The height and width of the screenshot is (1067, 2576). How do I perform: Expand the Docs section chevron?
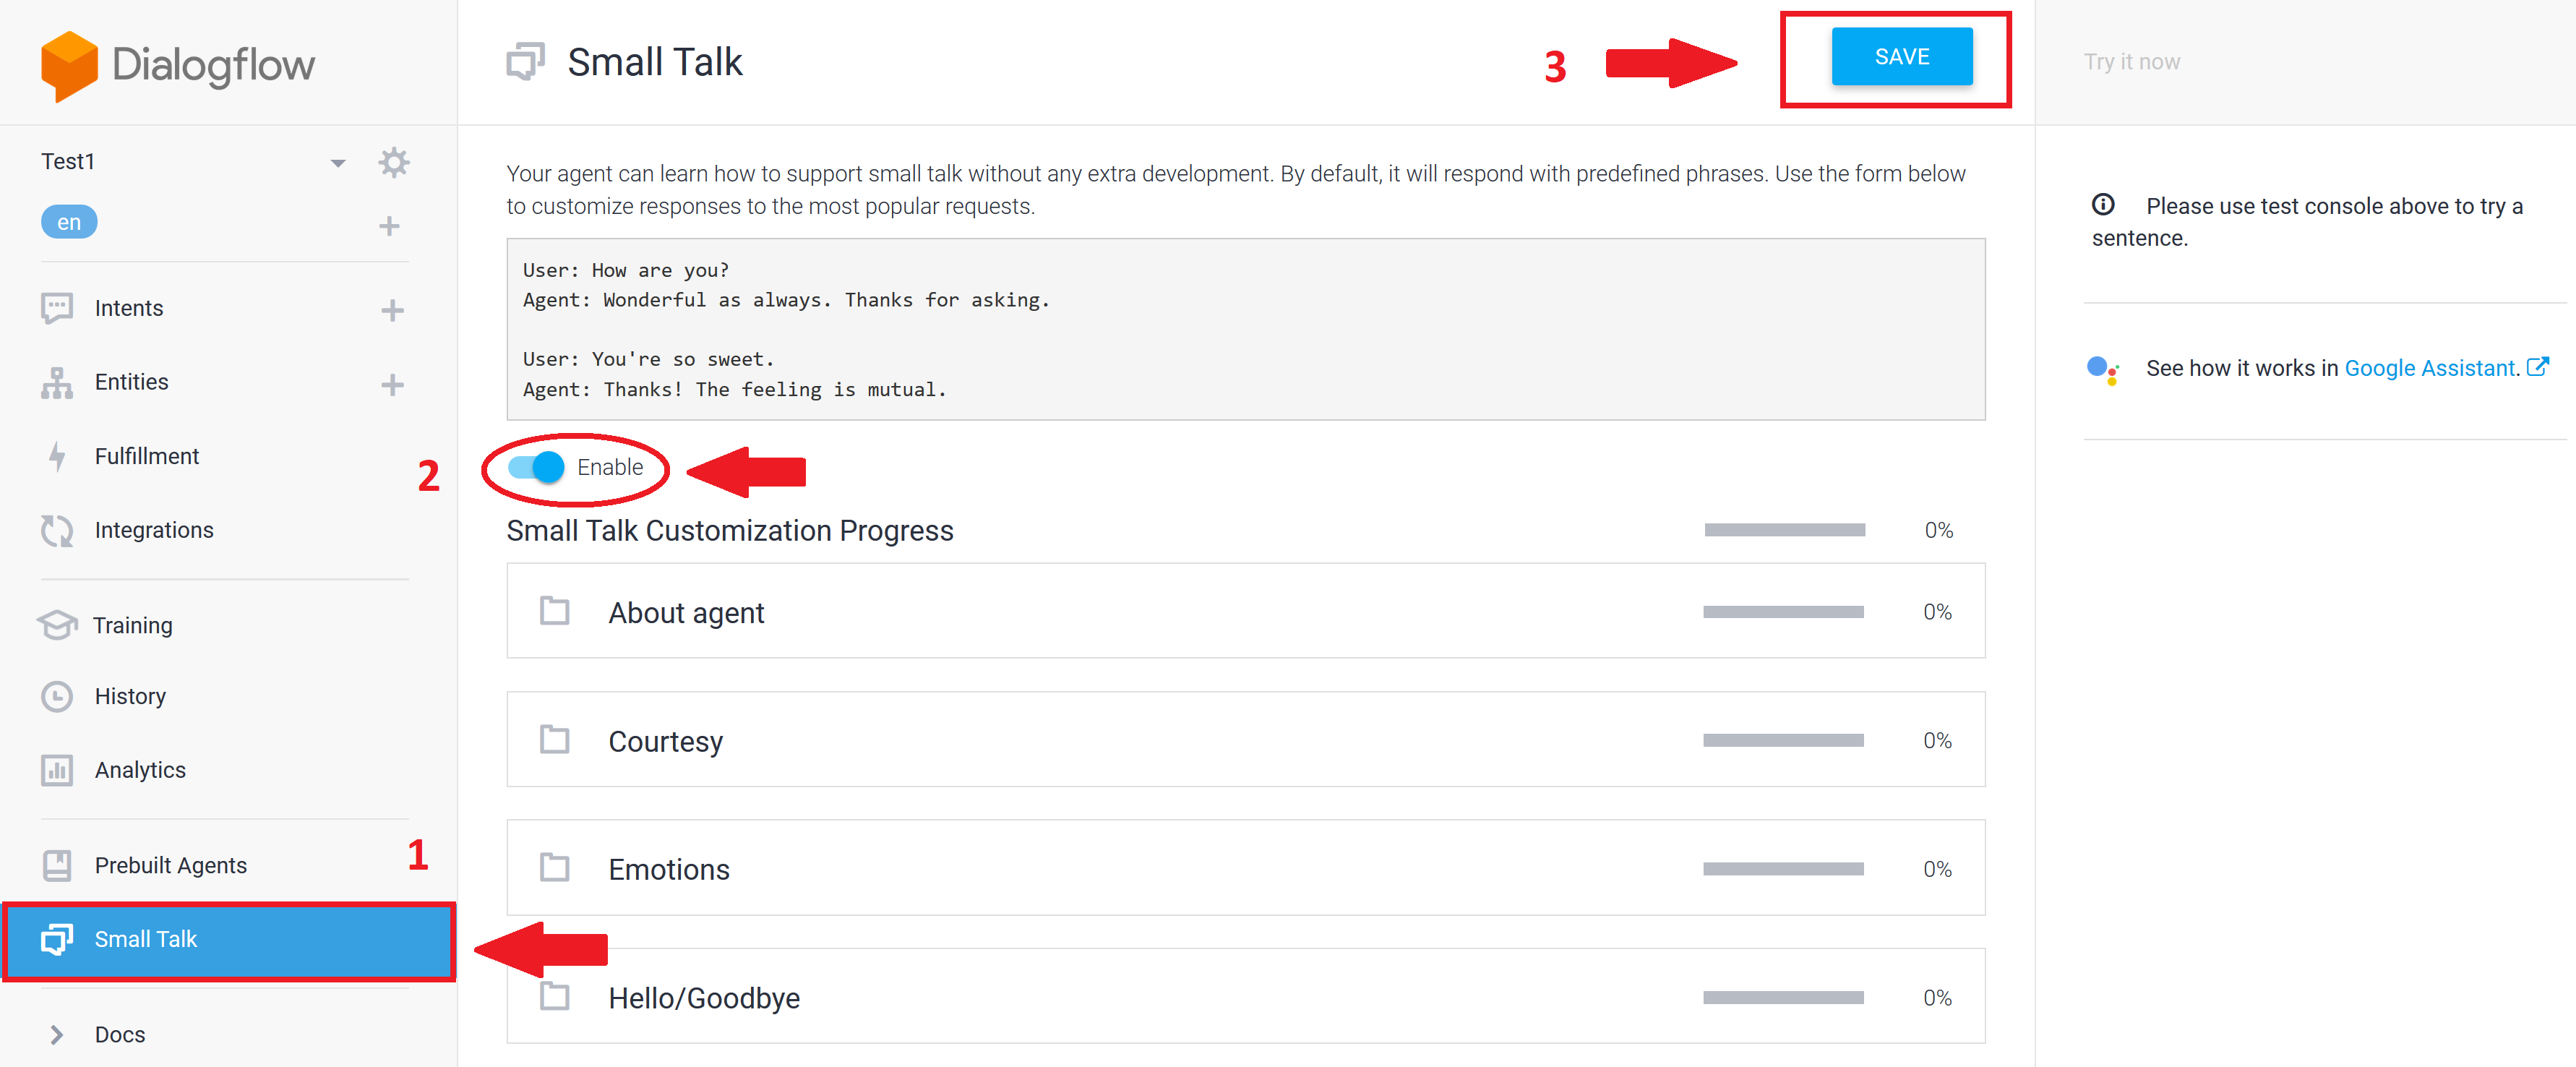point(57,1034)
